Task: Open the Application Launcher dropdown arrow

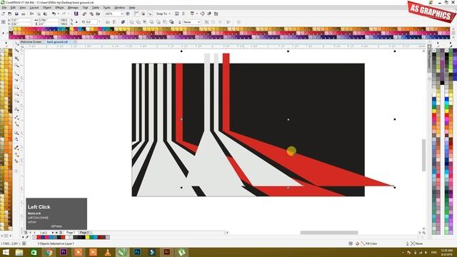Action: click(x=197, y=14)
